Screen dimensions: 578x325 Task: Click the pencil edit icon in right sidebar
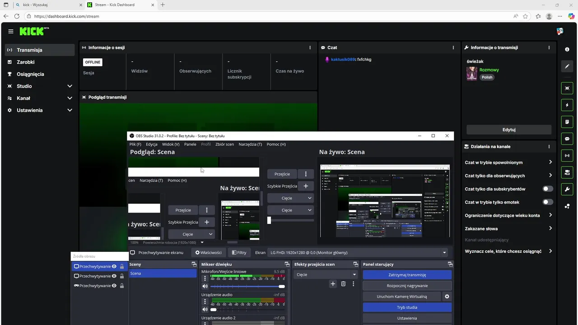click(567, 66)
